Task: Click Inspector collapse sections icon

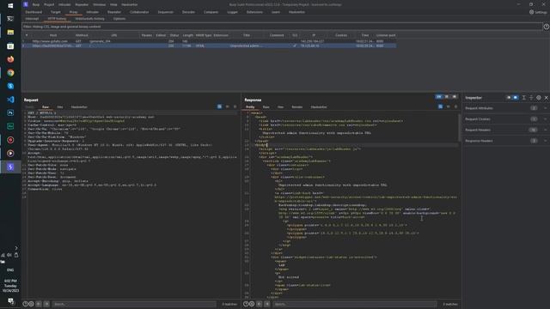Action: [x=531, y=98]
